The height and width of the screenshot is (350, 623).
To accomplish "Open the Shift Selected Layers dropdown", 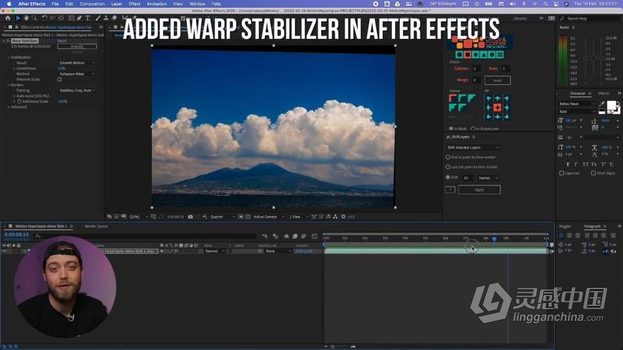I will [472, 147].
